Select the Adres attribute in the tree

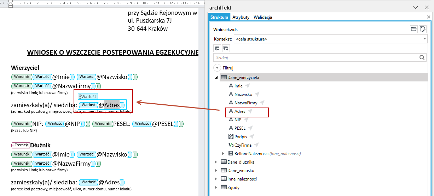(x=240, y=111)
